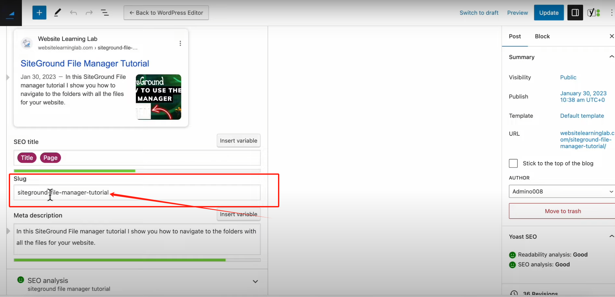Switch to the Post tab
This screenshot has width=615, height=297.
pos(515,36)
